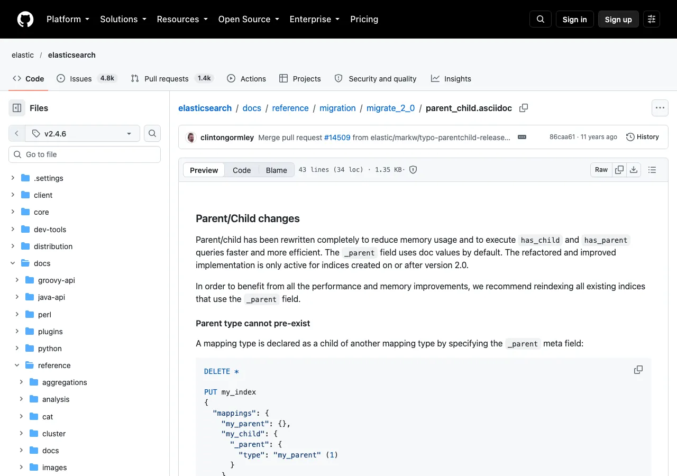Screen dimensions: 677x476
Task: Switch to Blame view
Action: pos(276,170)
